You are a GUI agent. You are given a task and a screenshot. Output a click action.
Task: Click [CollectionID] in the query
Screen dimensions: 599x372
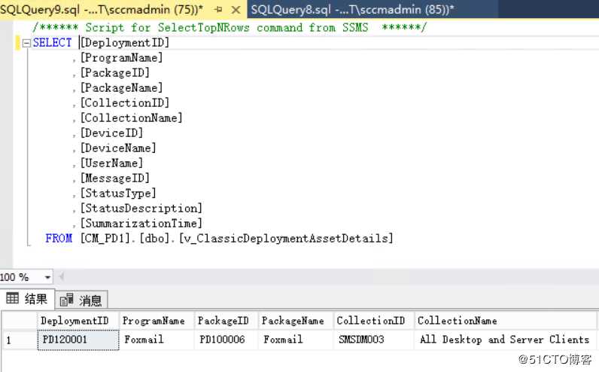click(124, 103)
